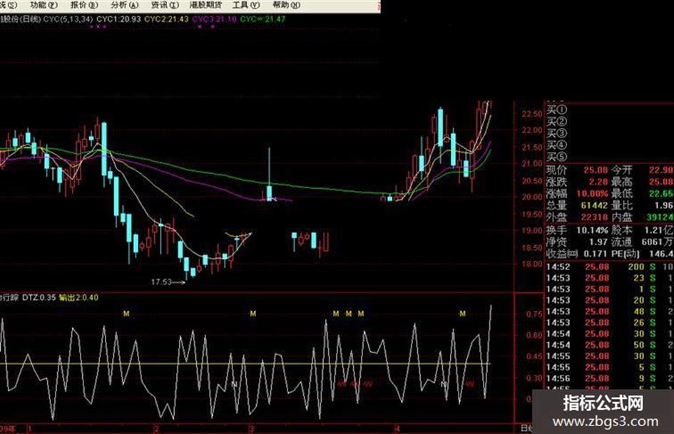Select the 14:53 tick row with volume 48
Viewport: 674px width, 434px height.
[610, 311]
